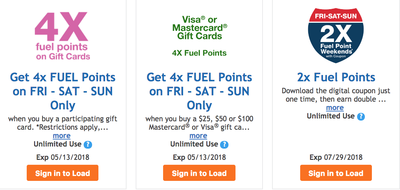Open the '2x Fuel Points' coupon title
The width and height of the screenshot is (400, 190).
336,77
